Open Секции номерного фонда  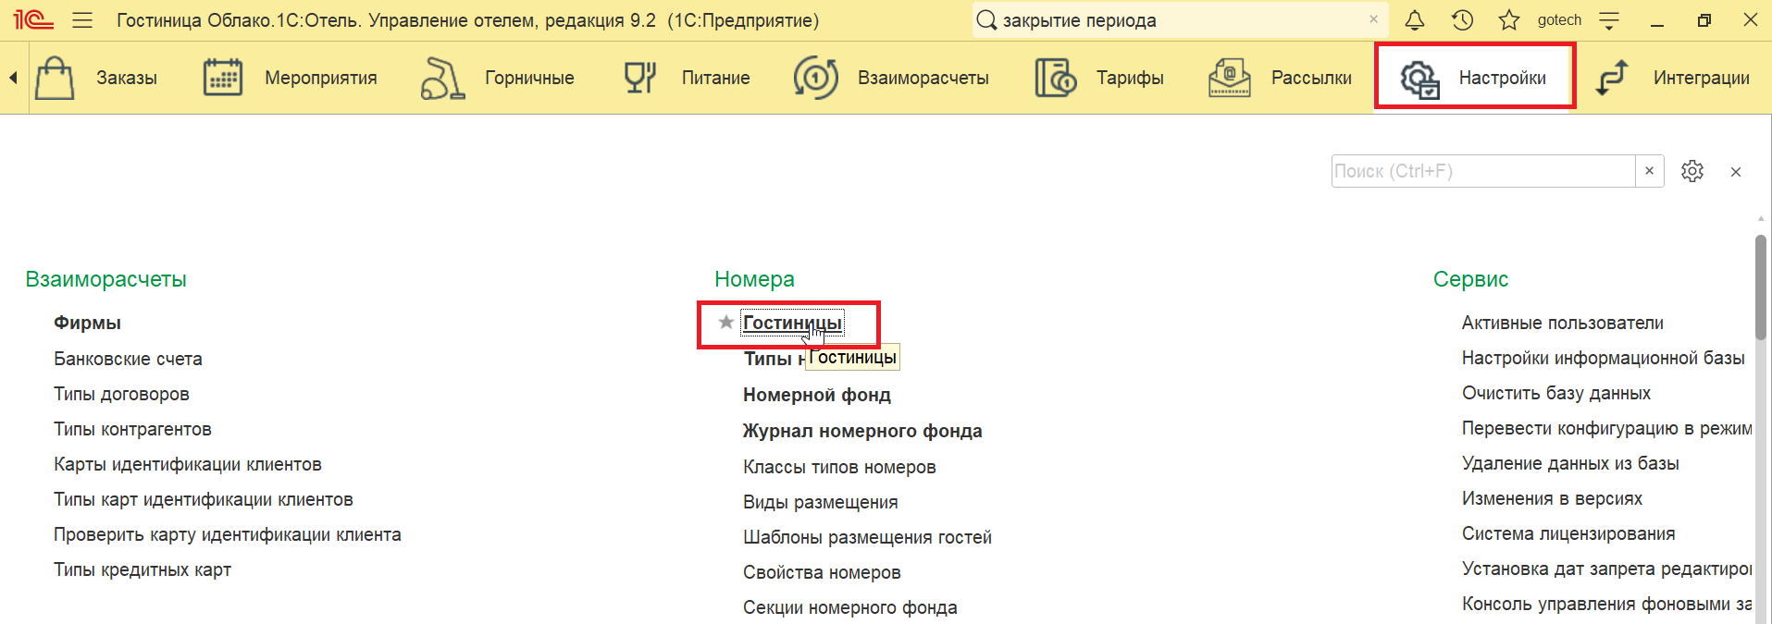coord(850,607)
